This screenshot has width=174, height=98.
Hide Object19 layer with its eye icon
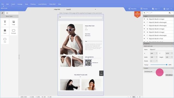[144, 39]
